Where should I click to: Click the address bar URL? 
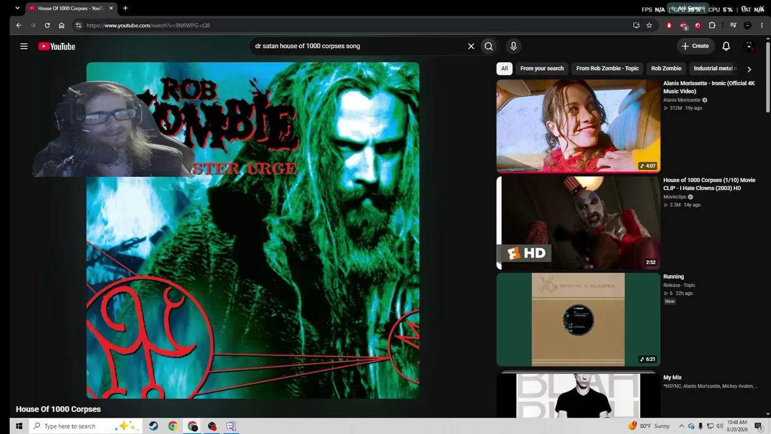[x=148, y=25]
